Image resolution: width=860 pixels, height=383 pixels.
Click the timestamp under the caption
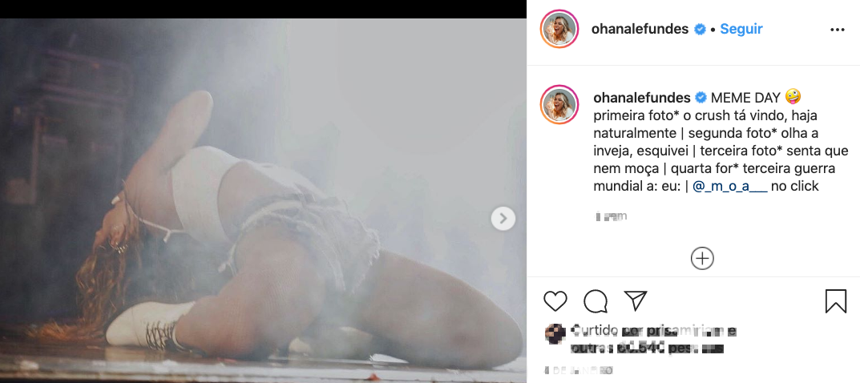pos(611,216)
